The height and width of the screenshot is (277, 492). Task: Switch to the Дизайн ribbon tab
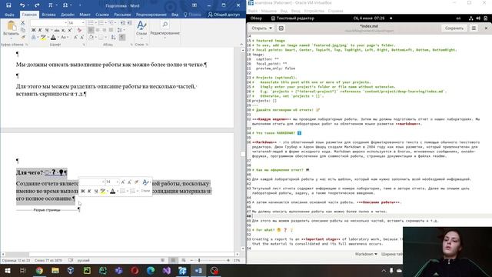coord(67,15)
